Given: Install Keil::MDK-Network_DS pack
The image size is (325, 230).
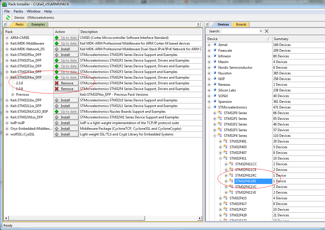Looking at the screenshot, I should [x=66, y=49].
